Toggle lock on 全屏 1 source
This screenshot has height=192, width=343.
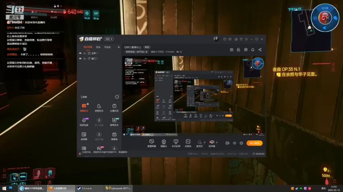(84, 53)
